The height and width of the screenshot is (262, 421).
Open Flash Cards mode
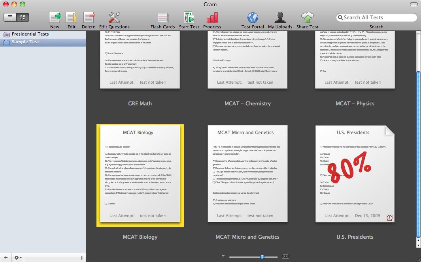pyautogui.click(x=162, y=17)
